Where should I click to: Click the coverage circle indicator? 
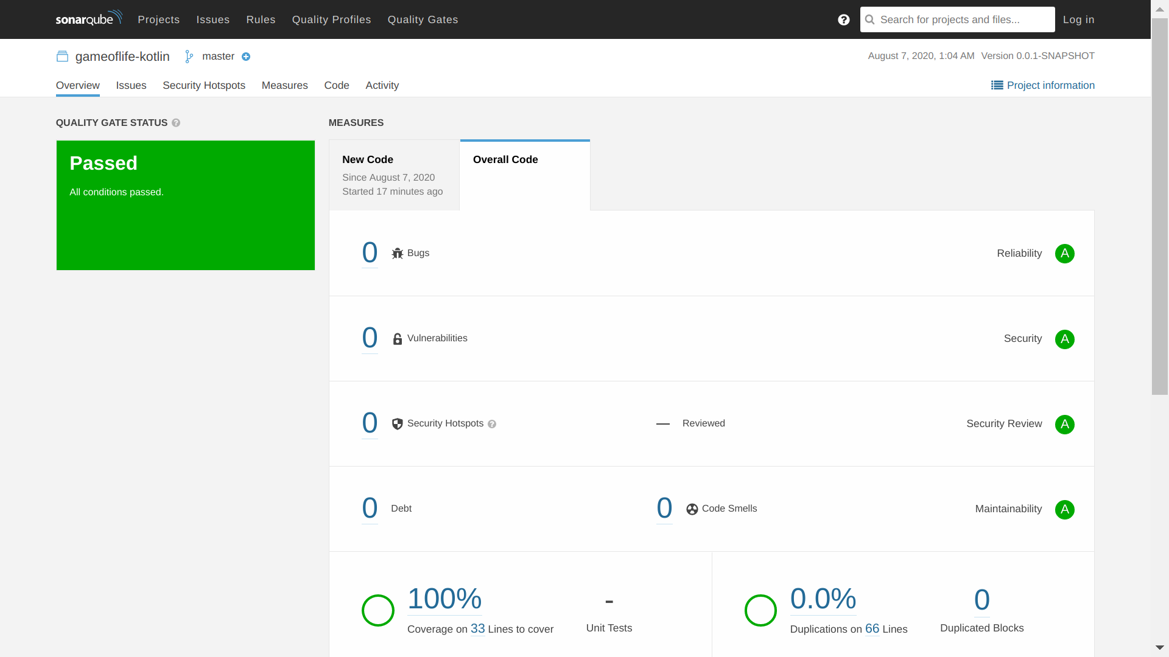pos(377,610)
